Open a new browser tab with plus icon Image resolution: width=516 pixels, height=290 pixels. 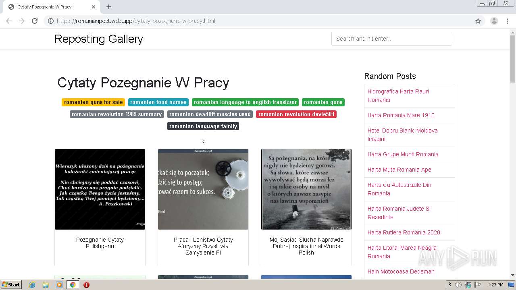click(x=109, y=7)
